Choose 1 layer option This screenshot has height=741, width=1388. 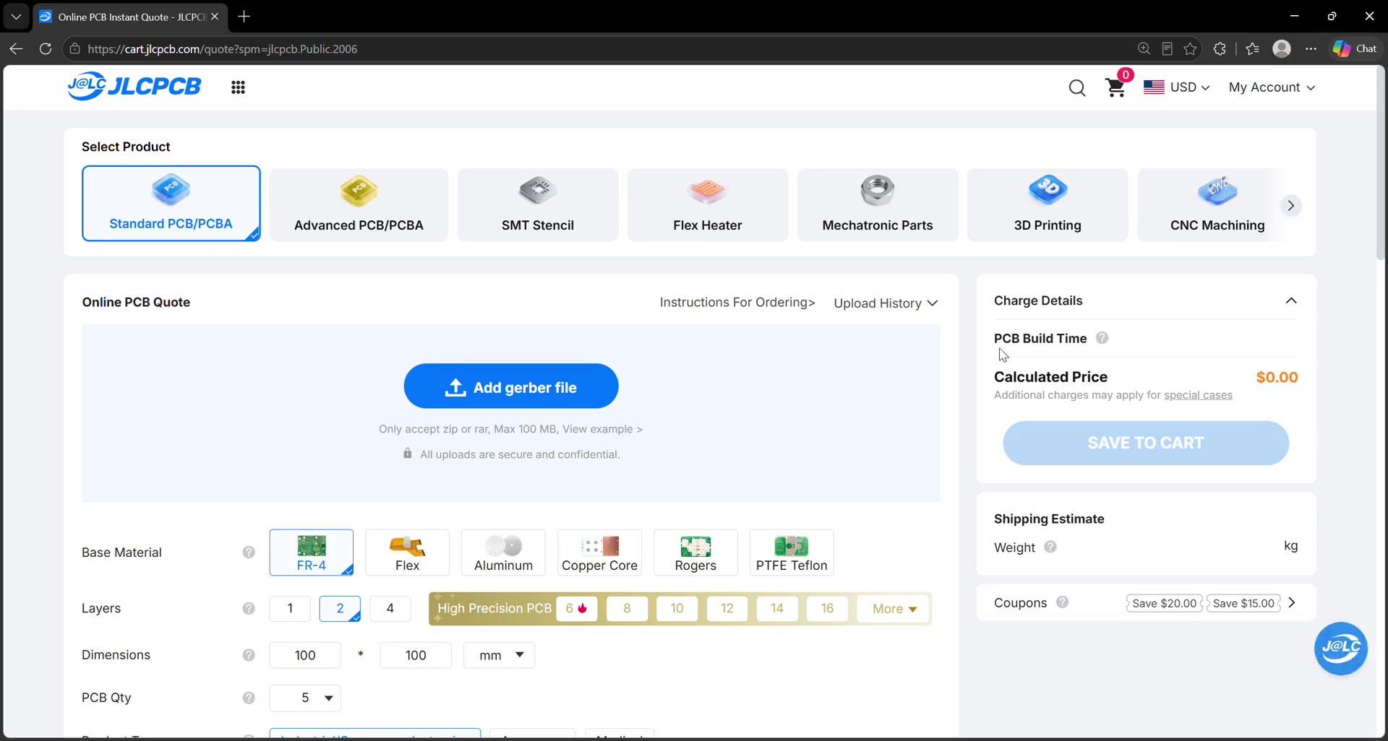click(290, 609)
